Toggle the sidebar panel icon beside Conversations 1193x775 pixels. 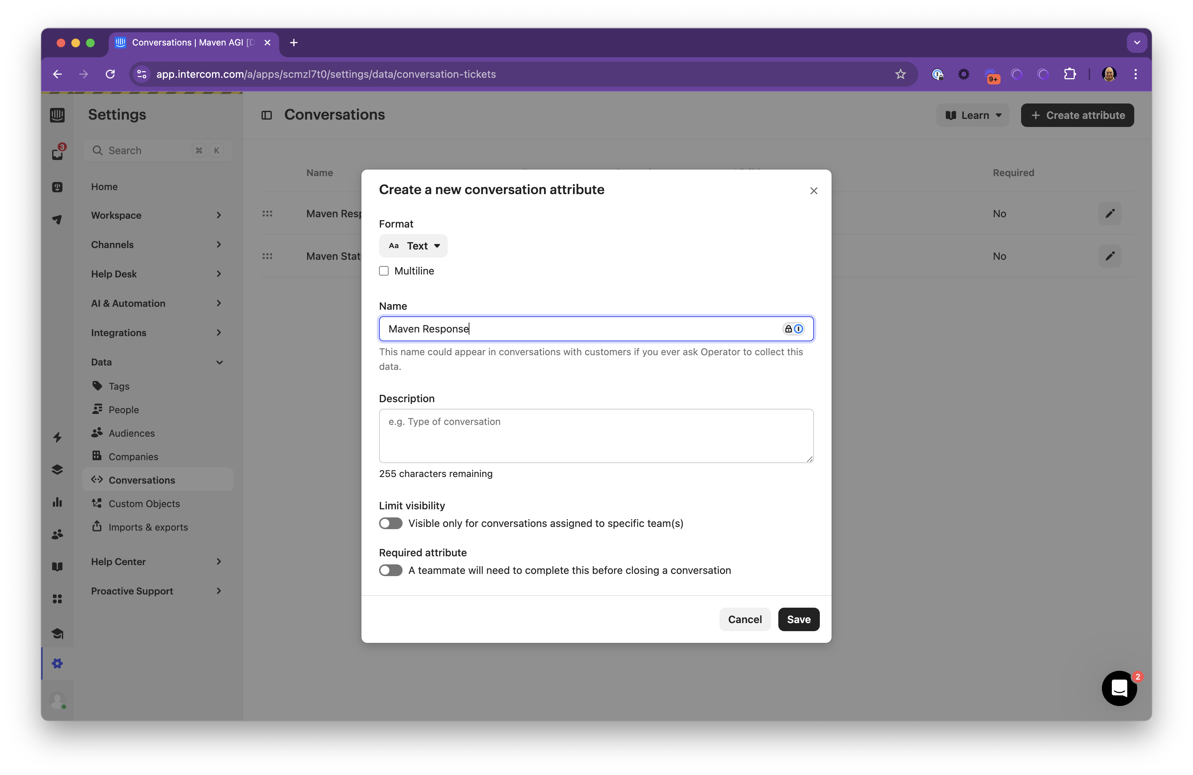(x=267, y=115)
